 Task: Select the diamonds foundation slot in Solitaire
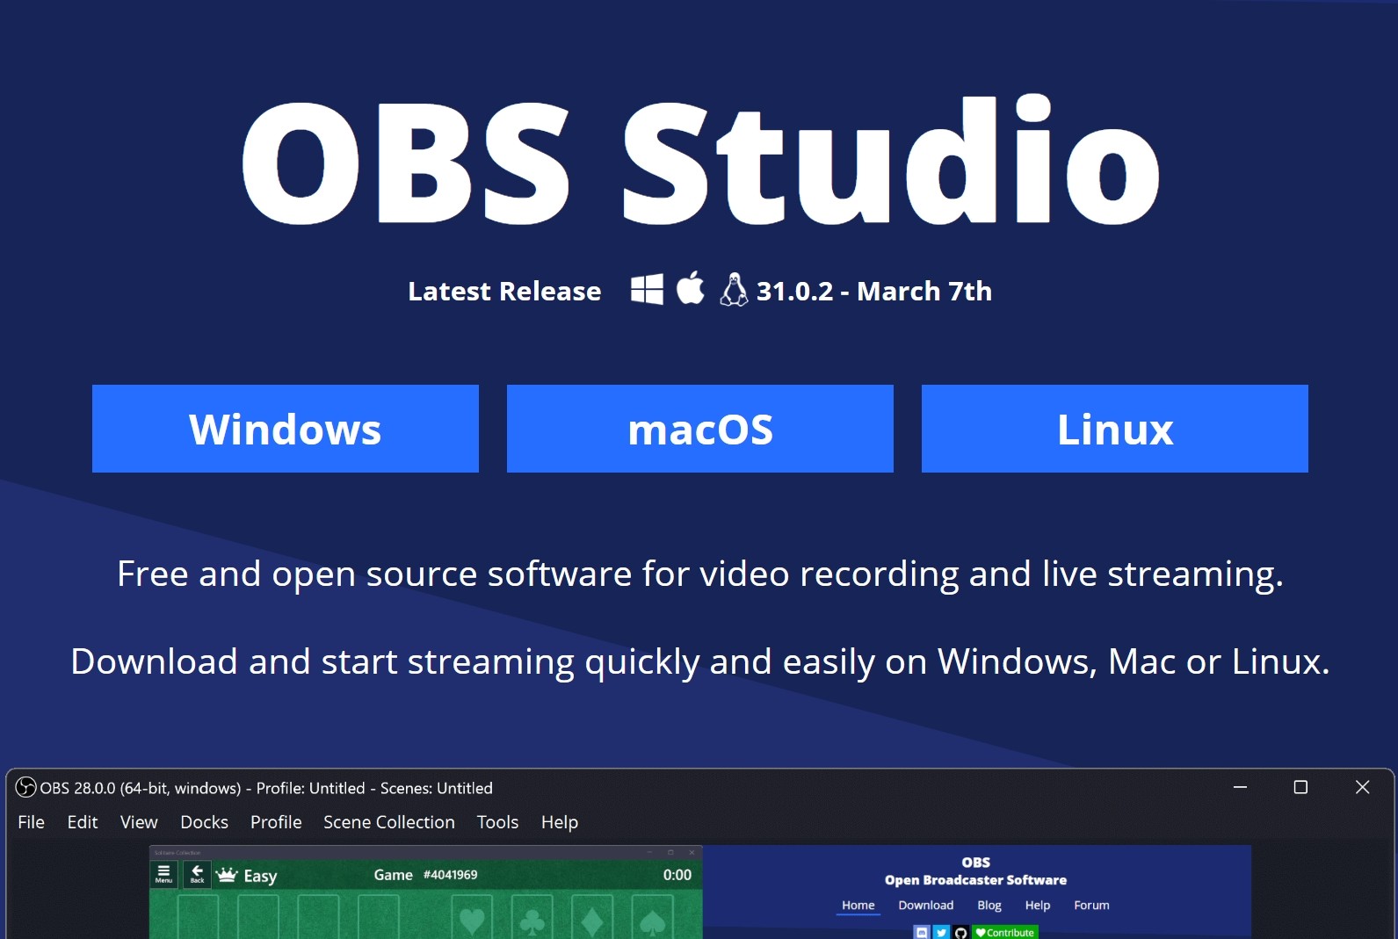point(592,918)
